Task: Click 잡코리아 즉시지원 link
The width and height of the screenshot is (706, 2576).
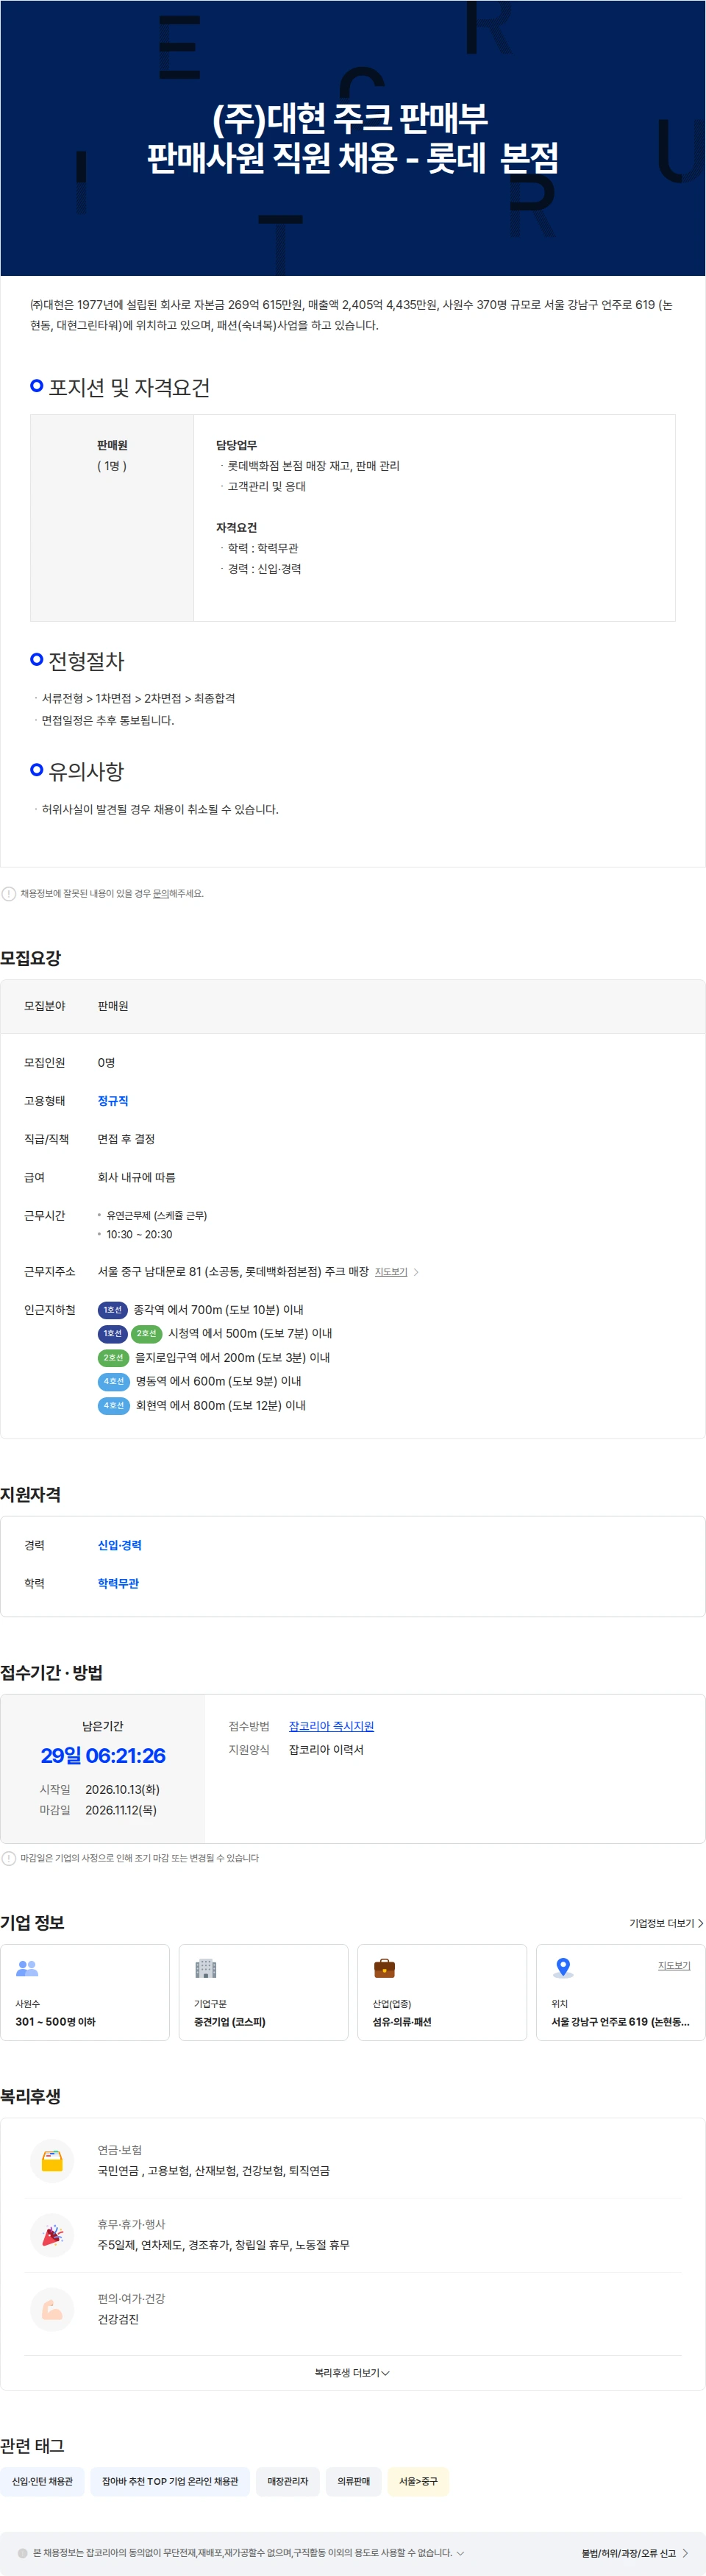Action: pyautogui.click(x=331, y=1726)
